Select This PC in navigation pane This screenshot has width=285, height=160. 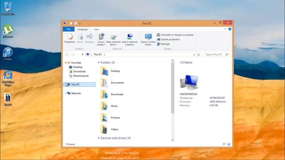click(79, 84)
